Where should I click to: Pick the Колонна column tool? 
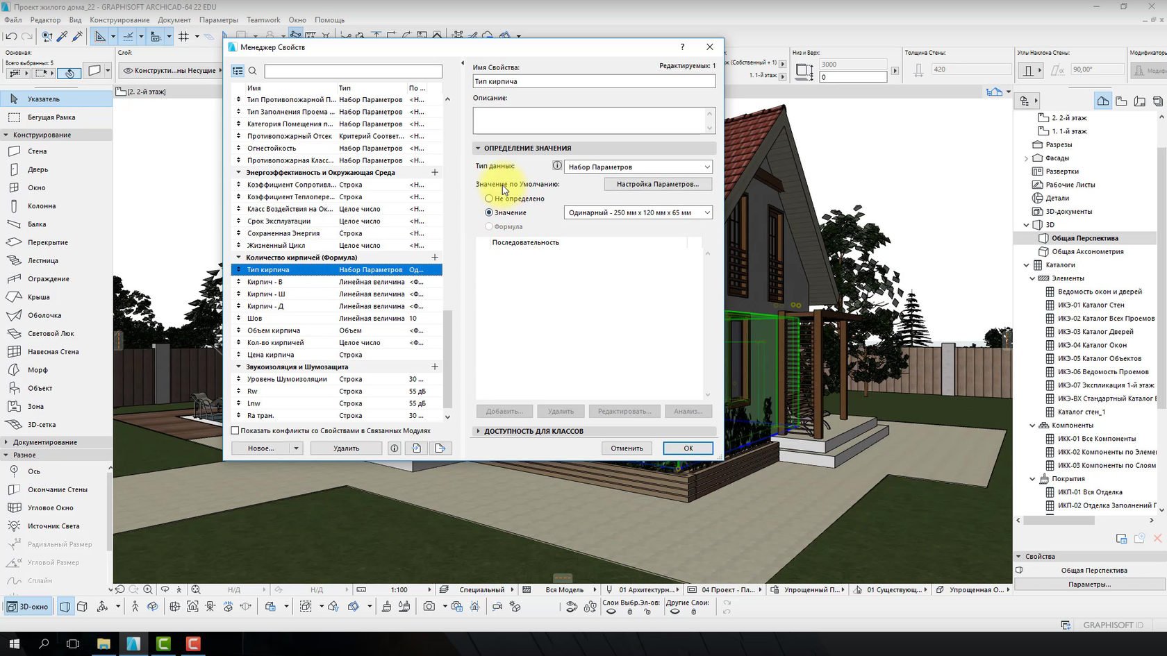pyautogui.click(x=42, y=206)
